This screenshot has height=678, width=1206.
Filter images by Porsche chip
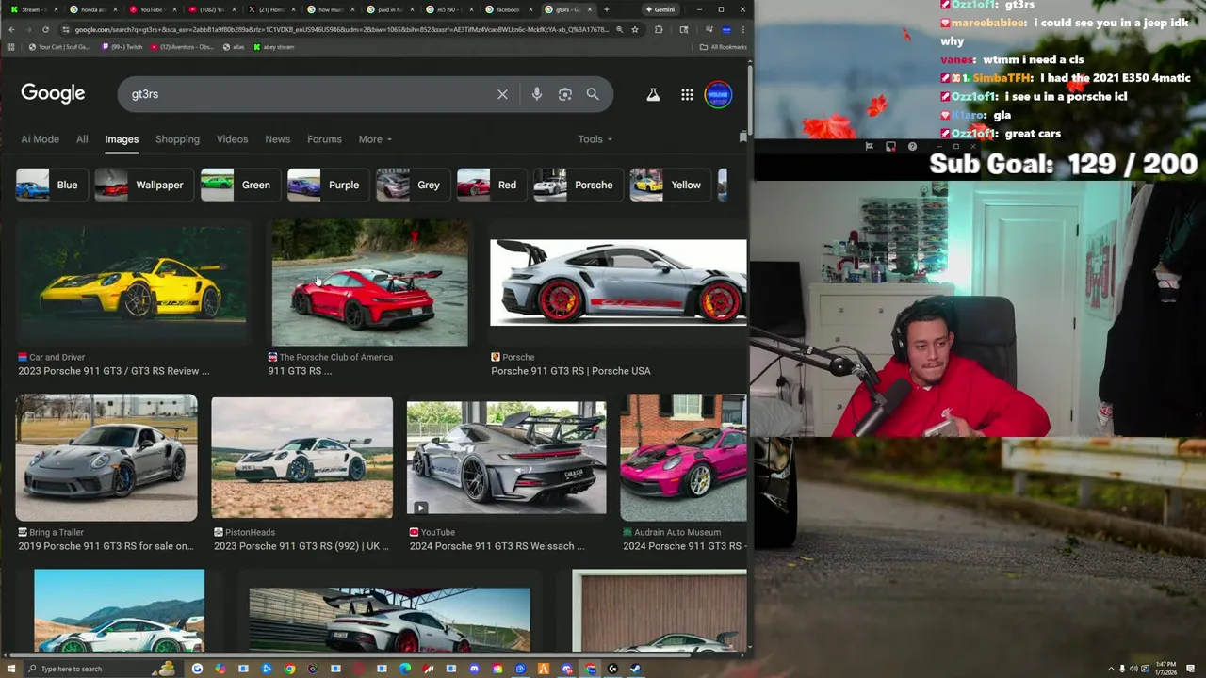579,185
